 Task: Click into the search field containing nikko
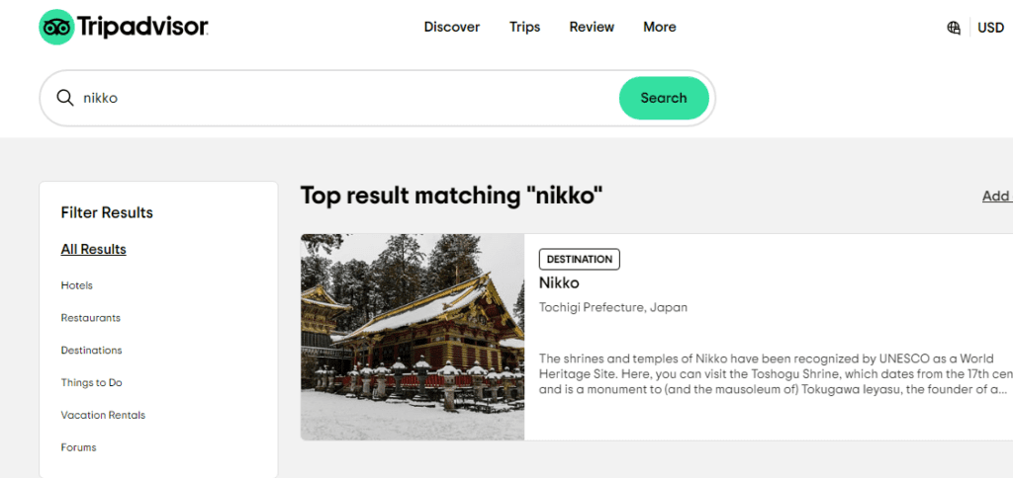point(336,98)
